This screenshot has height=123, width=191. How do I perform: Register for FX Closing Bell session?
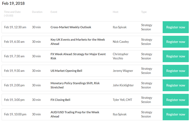tap(176, 100)
